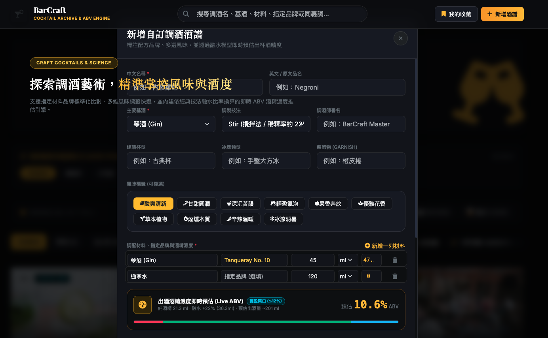Toggle the 冰涼消暑 flavor tag
This screenshot has height=338, width=548.
tap(284, 219)
